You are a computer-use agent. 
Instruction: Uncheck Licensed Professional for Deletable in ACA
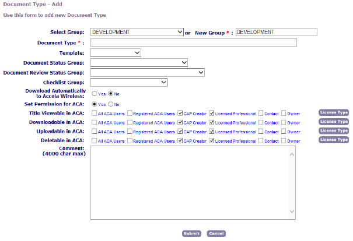212,141
